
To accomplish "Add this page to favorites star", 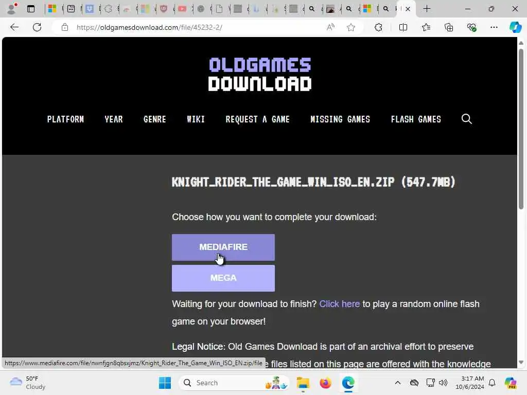I will (351, 27).
